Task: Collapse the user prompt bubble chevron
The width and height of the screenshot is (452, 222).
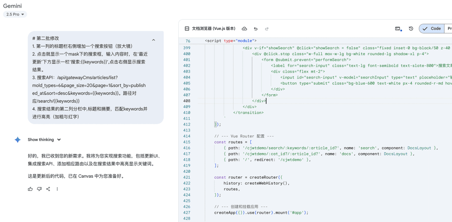Action: point(154,40)
